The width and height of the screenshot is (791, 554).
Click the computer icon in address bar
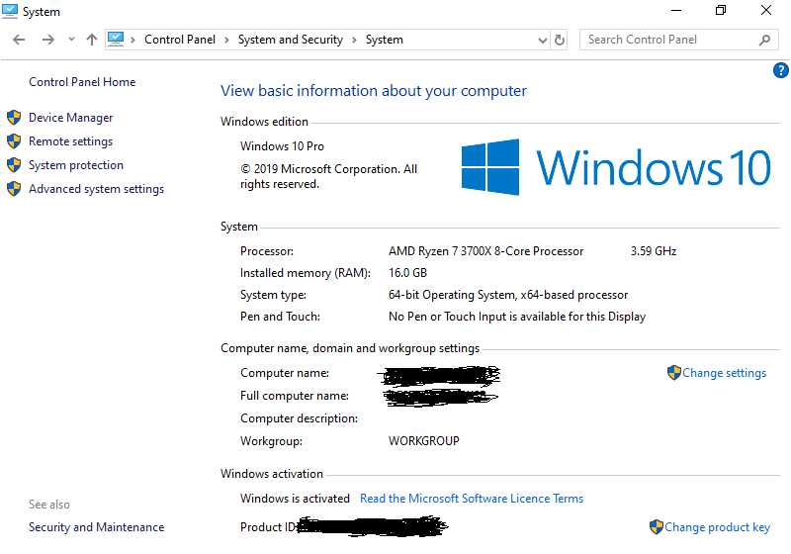pos(116,39)
